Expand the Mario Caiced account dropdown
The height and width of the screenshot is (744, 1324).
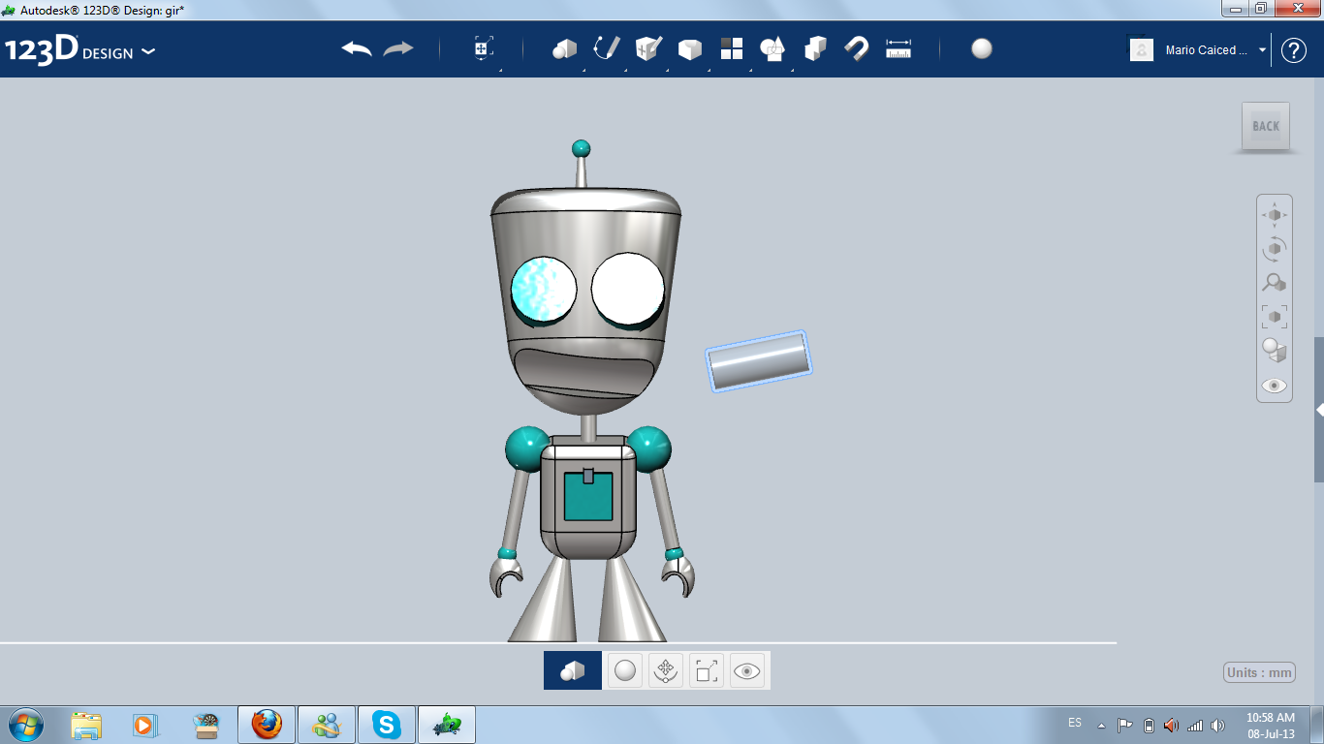pos(1263,49)
